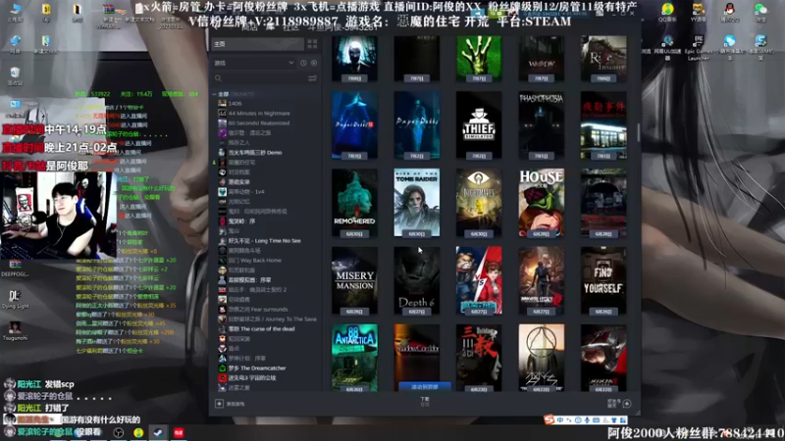
Task: Select 44 Minutes in Nightmare
Action: click(x=259, y=114)
